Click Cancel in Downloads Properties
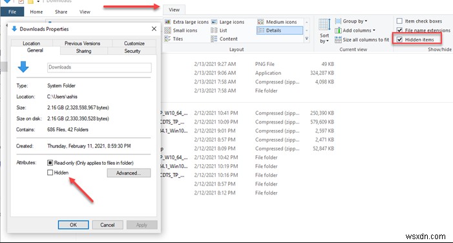 point(107,225)
